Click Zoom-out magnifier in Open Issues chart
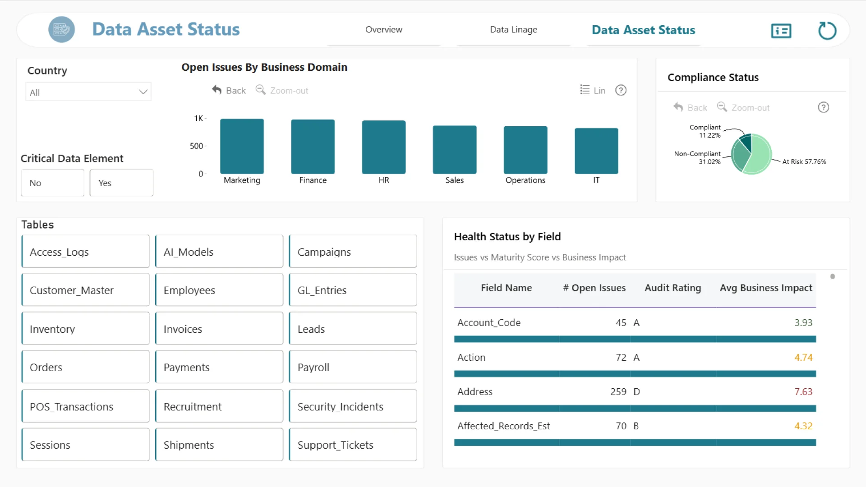866x487 pixels. (261, 90)
